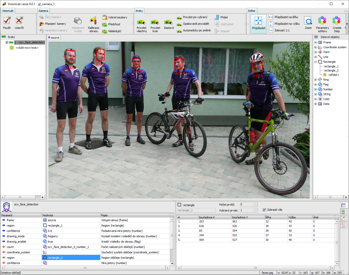This screenshot has width=349, height=275.
Task: Click Připojení kamery button
Action: pos(53,24)
